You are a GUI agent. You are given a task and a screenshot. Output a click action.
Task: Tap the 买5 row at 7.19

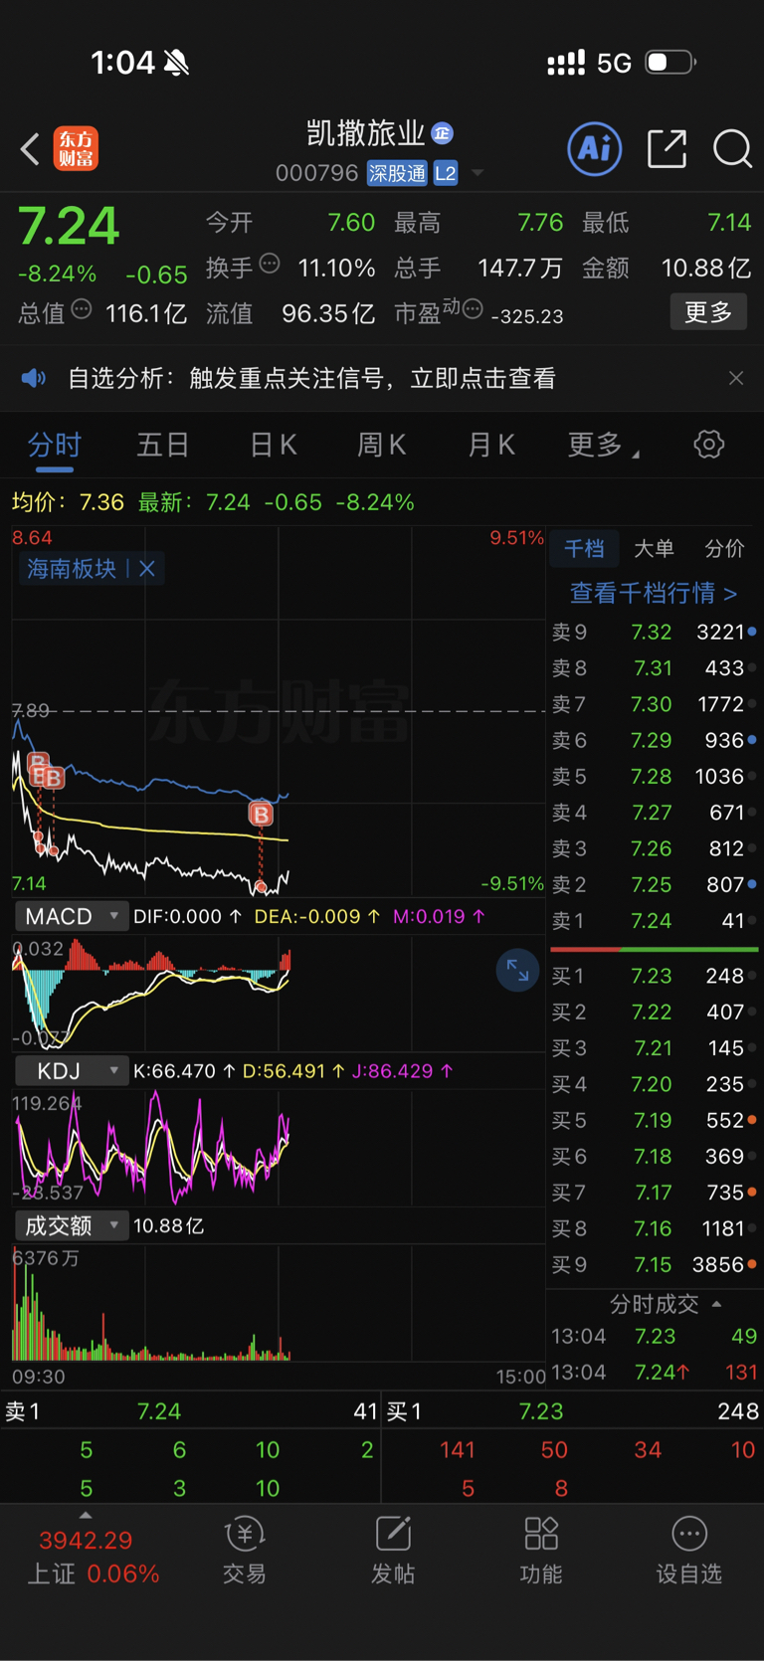click(654, 1121)
